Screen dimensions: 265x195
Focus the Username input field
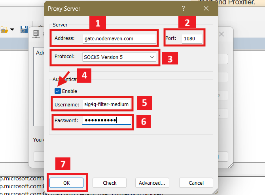[106, 104]
